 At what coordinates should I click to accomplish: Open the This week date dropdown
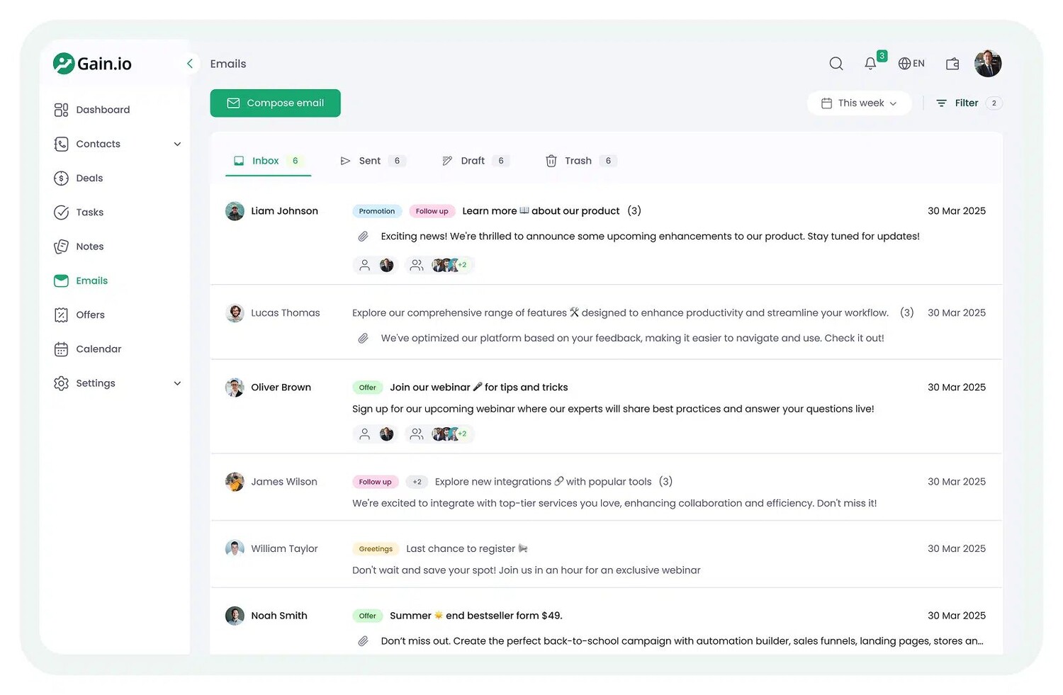point(859,103)
